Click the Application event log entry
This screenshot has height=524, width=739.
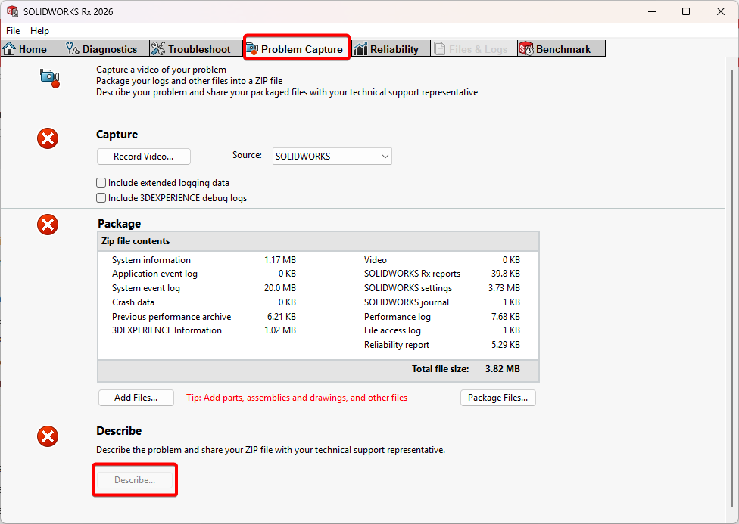(154, 274)
